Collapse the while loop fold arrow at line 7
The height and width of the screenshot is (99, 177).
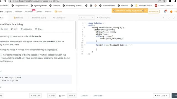[84, 36]
